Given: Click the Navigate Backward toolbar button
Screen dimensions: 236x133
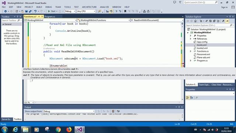Looking at the screenshot, I should click(x=6, y=11).
